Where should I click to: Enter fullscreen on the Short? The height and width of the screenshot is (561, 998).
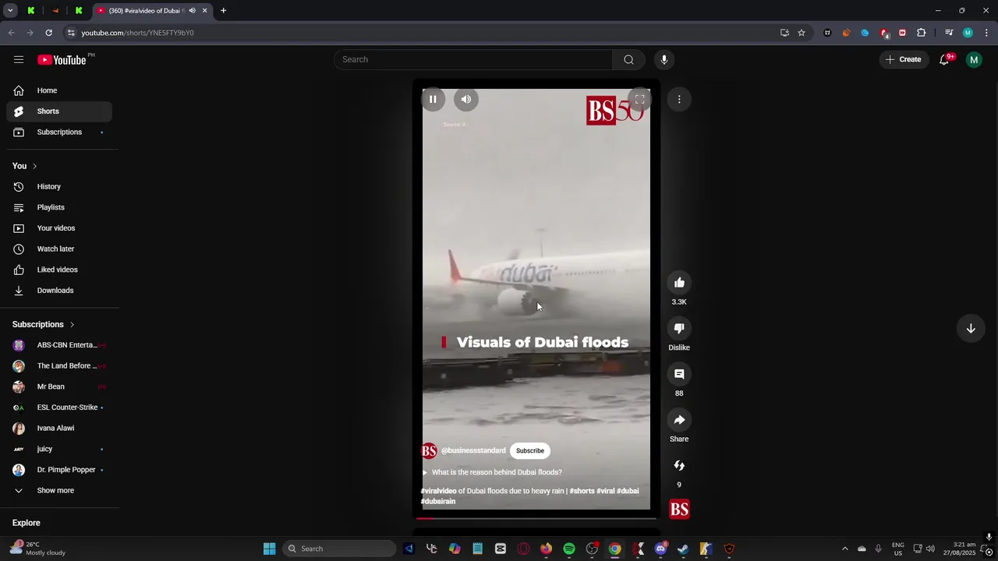click(x=639, y=99)
